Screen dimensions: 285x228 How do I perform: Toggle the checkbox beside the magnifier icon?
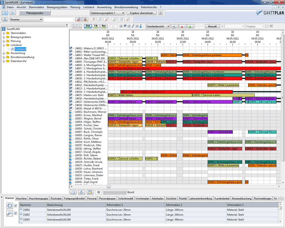coord(16,213)
